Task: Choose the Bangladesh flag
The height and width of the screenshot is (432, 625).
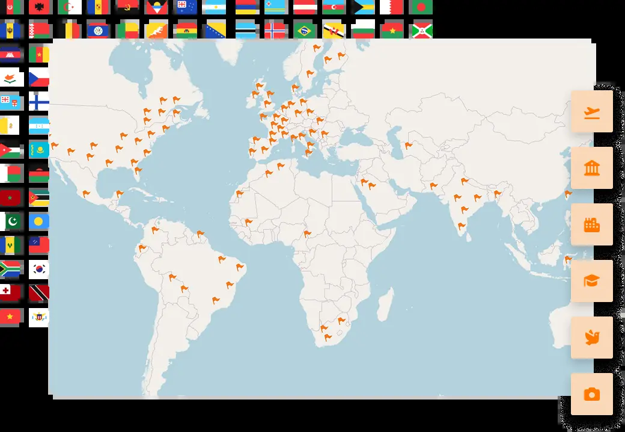Action: (x=421, y=7)
